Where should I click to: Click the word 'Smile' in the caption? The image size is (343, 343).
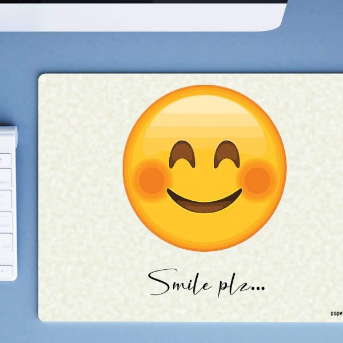pyautogui.click(x=178, y=281)
